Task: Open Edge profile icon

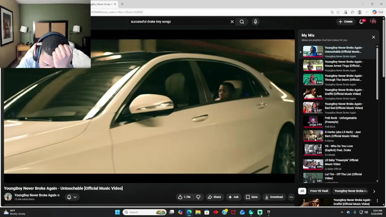Action: pyautogui.click(x=359, y=12)
